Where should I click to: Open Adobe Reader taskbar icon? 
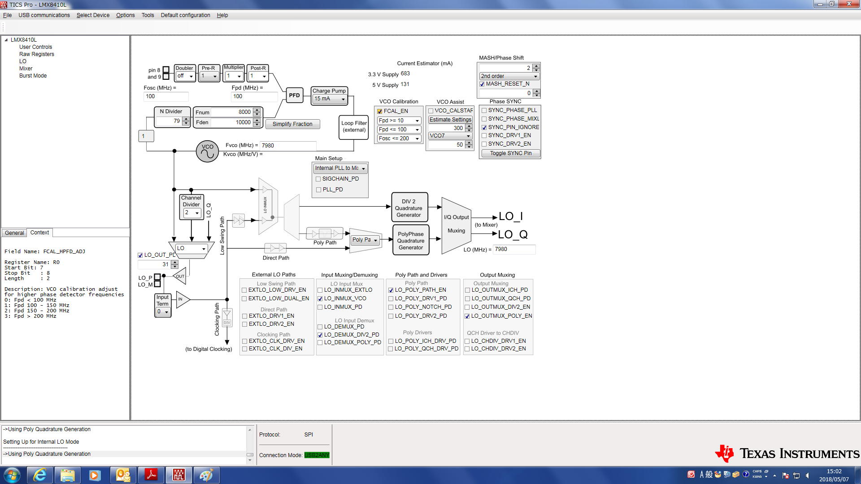click(x=151, y=475)
